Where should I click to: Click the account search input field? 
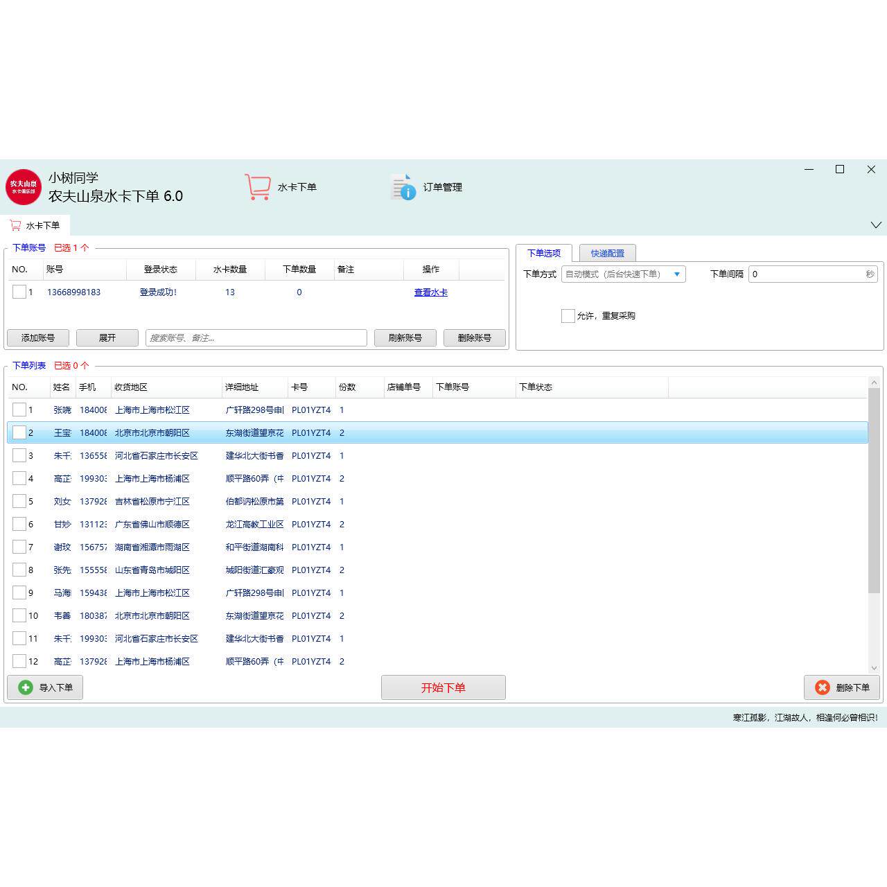256,338
